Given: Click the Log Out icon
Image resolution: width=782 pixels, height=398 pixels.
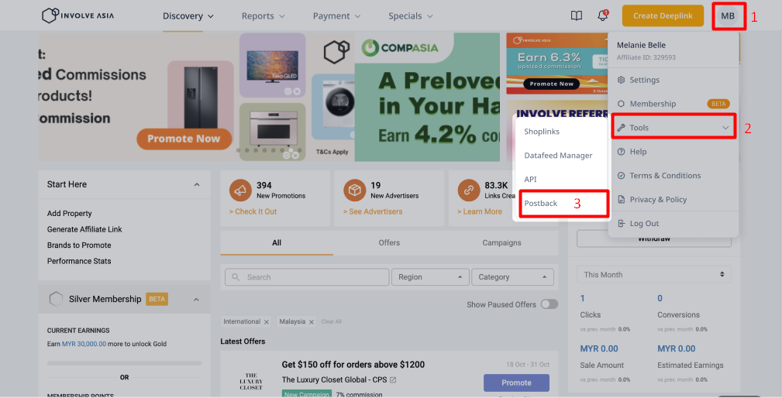Looking at the screenshot, I should pos(621,223).
